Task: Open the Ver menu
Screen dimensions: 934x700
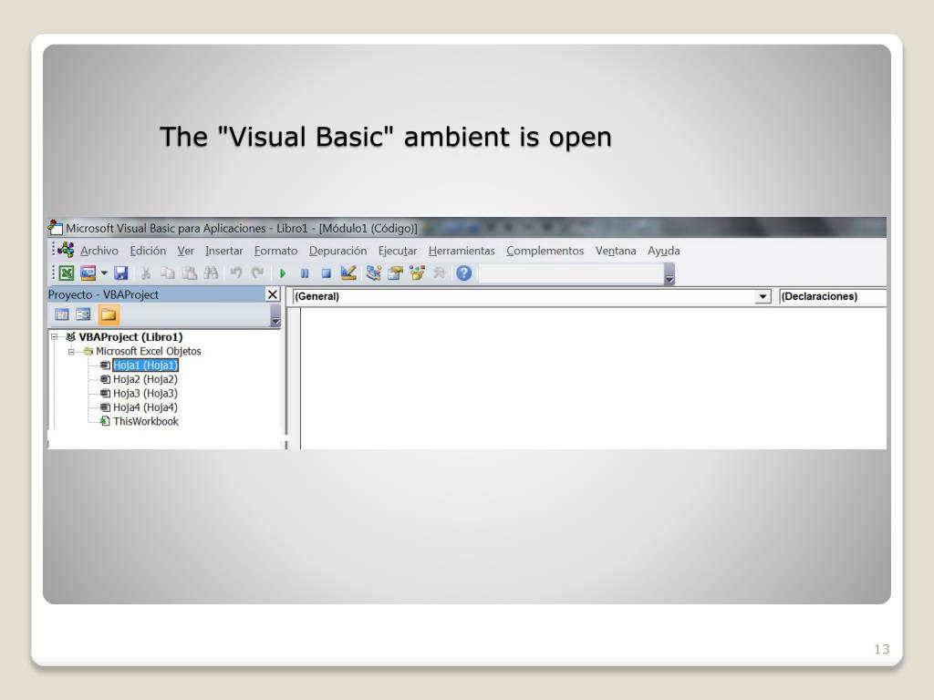Action: tap(186, 251)
